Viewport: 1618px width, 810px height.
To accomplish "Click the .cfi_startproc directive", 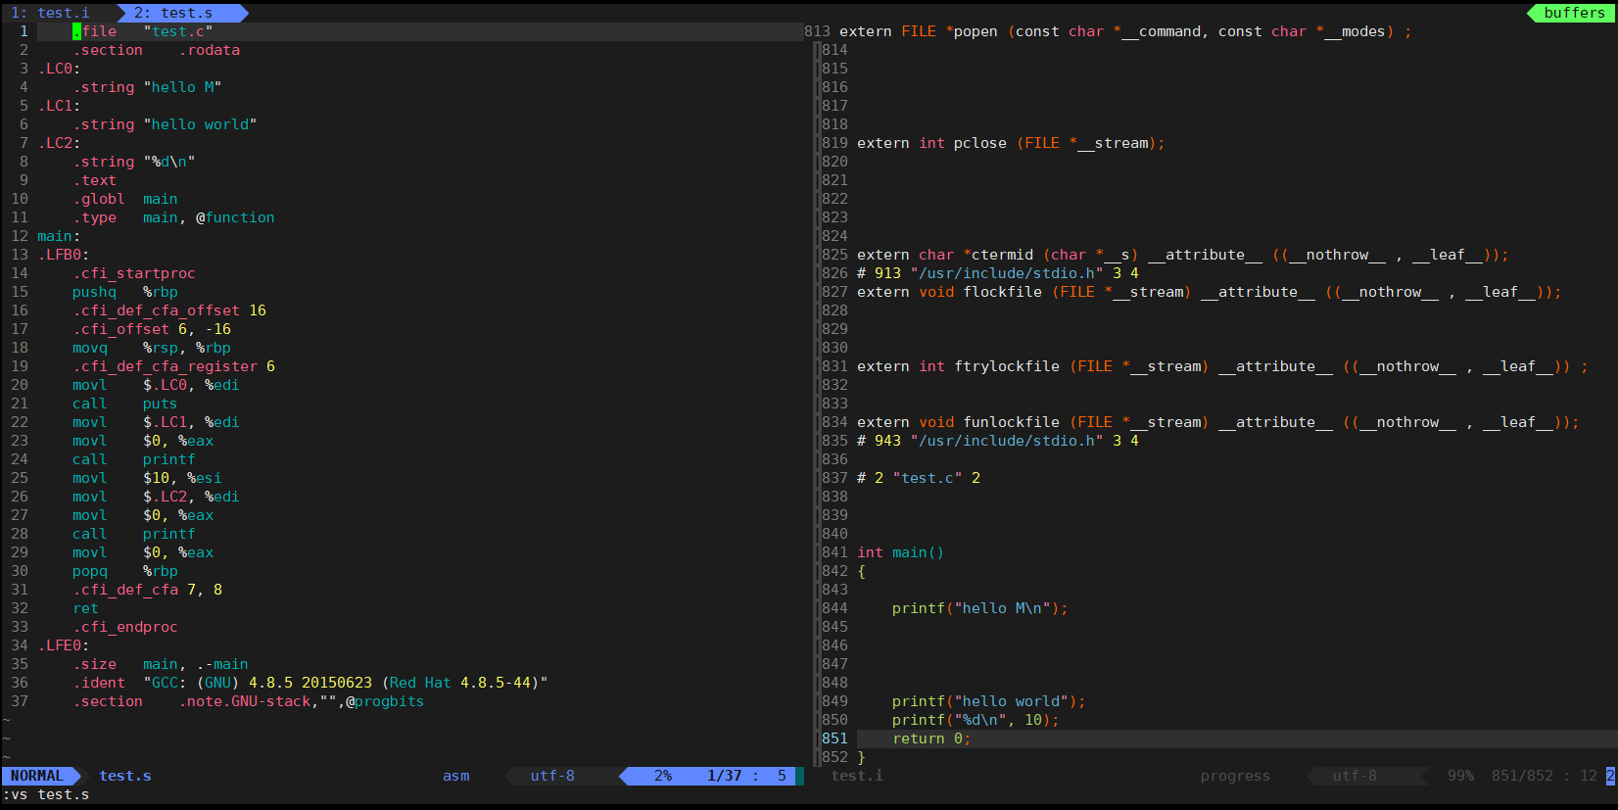I will click(x=134, y=273).
